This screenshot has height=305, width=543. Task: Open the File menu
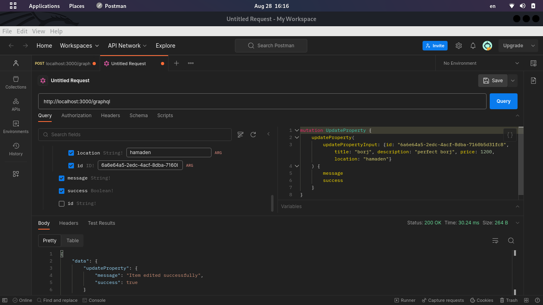7,31
